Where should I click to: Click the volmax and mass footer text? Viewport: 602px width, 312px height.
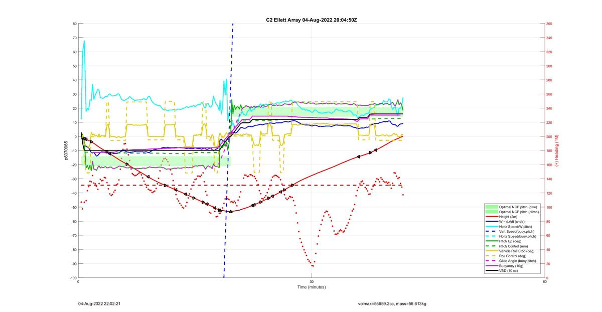[x=392, y=304]
